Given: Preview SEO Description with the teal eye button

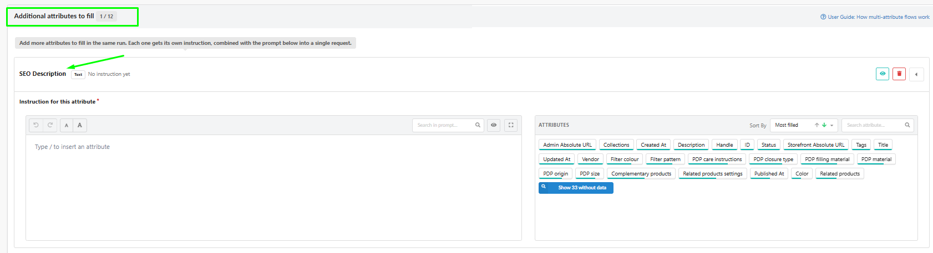Looking at the screenshot, I should 883,74.
